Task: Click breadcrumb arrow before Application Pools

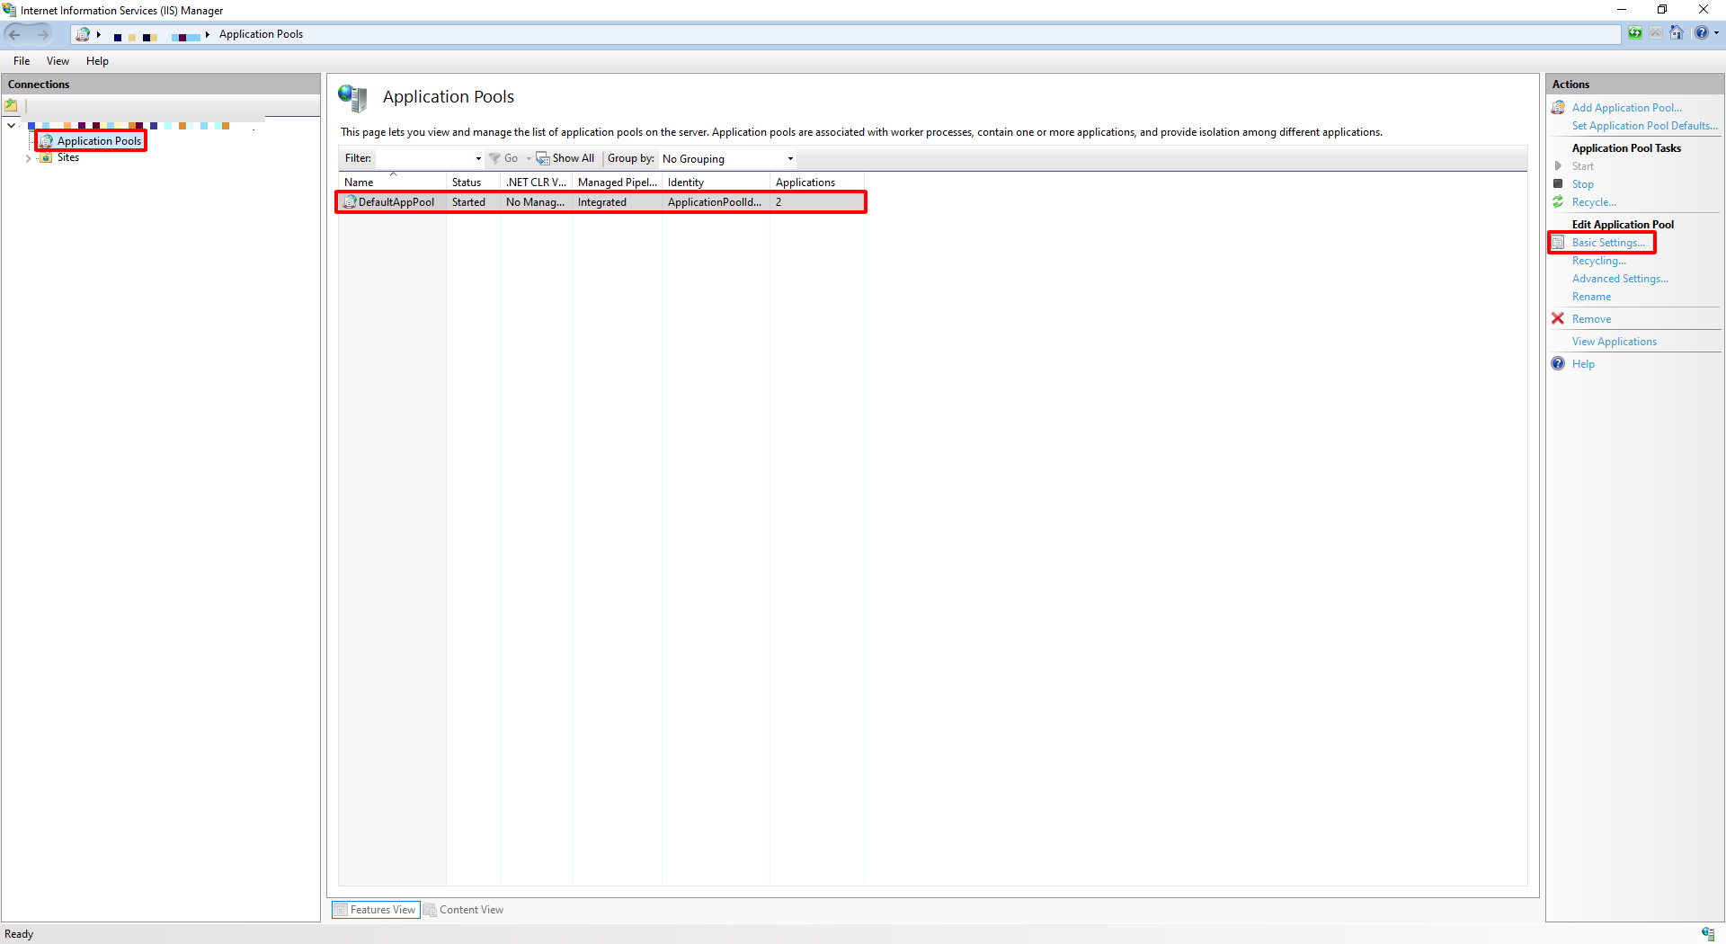Action: click(208, 34)
